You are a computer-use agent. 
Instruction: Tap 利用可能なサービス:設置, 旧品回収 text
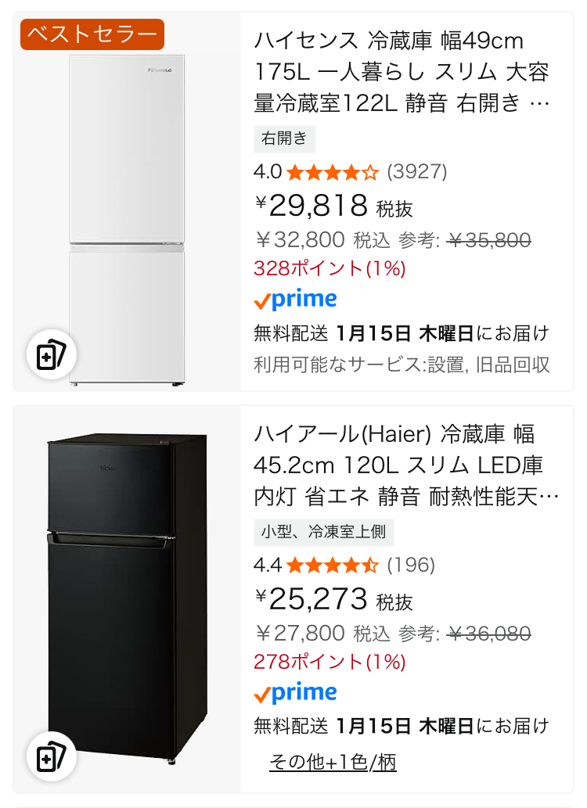[x=402, y=364]
